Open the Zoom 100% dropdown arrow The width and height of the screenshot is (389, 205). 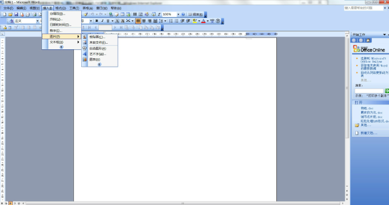tap(178, 15)
